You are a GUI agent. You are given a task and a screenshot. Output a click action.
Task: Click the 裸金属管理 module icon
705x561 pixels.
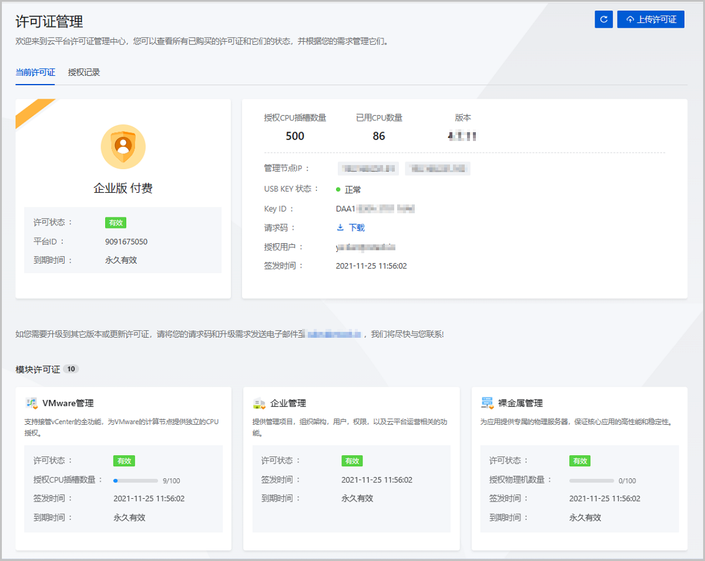tap(487, 403)
